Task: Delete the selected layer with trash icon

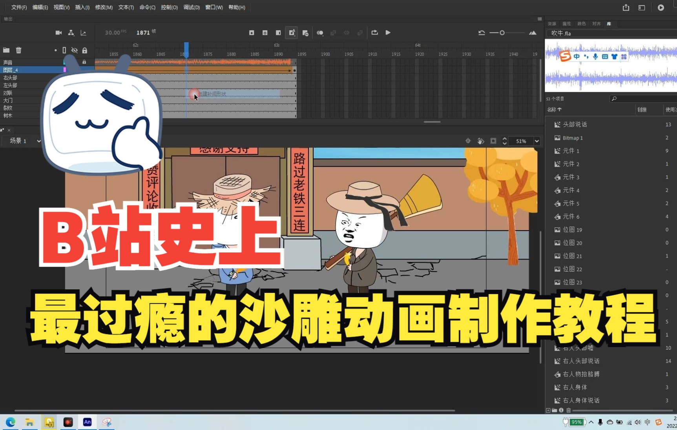Action: pyautogui.click(x=18, y=50)
